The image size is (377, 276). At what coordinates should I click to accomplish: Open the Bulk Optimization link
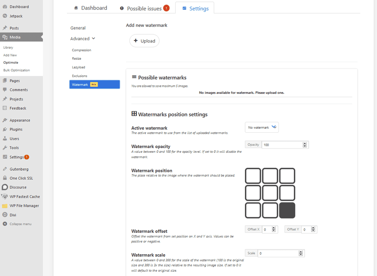tap(16, 70)
